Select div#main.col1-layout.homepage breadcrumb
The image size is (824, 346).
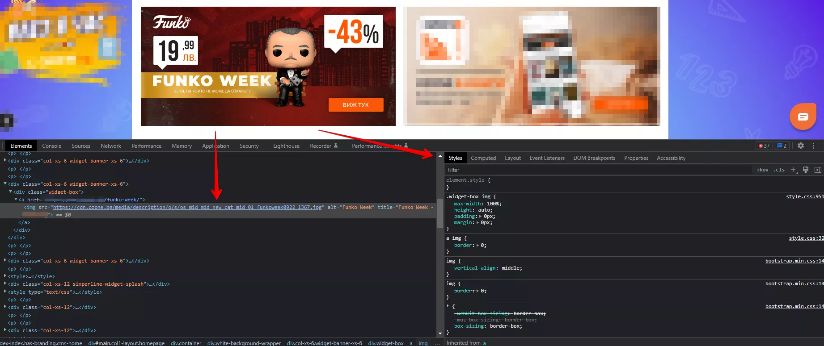pyautogui.click(x=127, y=343)
